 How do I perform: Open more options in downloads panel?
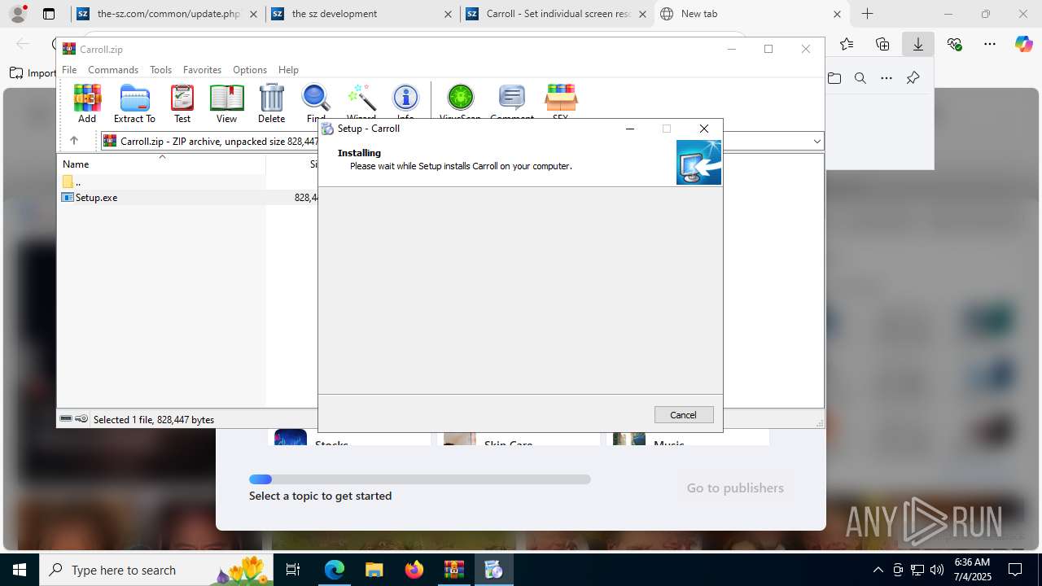click(887, 78)
